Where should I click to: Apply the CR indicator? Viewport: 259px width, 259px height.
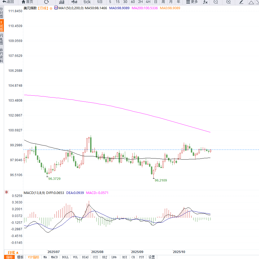[x=133, y=257]
